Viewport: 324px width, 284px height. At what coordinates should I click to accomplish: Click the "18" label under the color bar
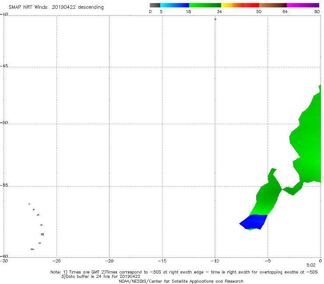point(188,11)
